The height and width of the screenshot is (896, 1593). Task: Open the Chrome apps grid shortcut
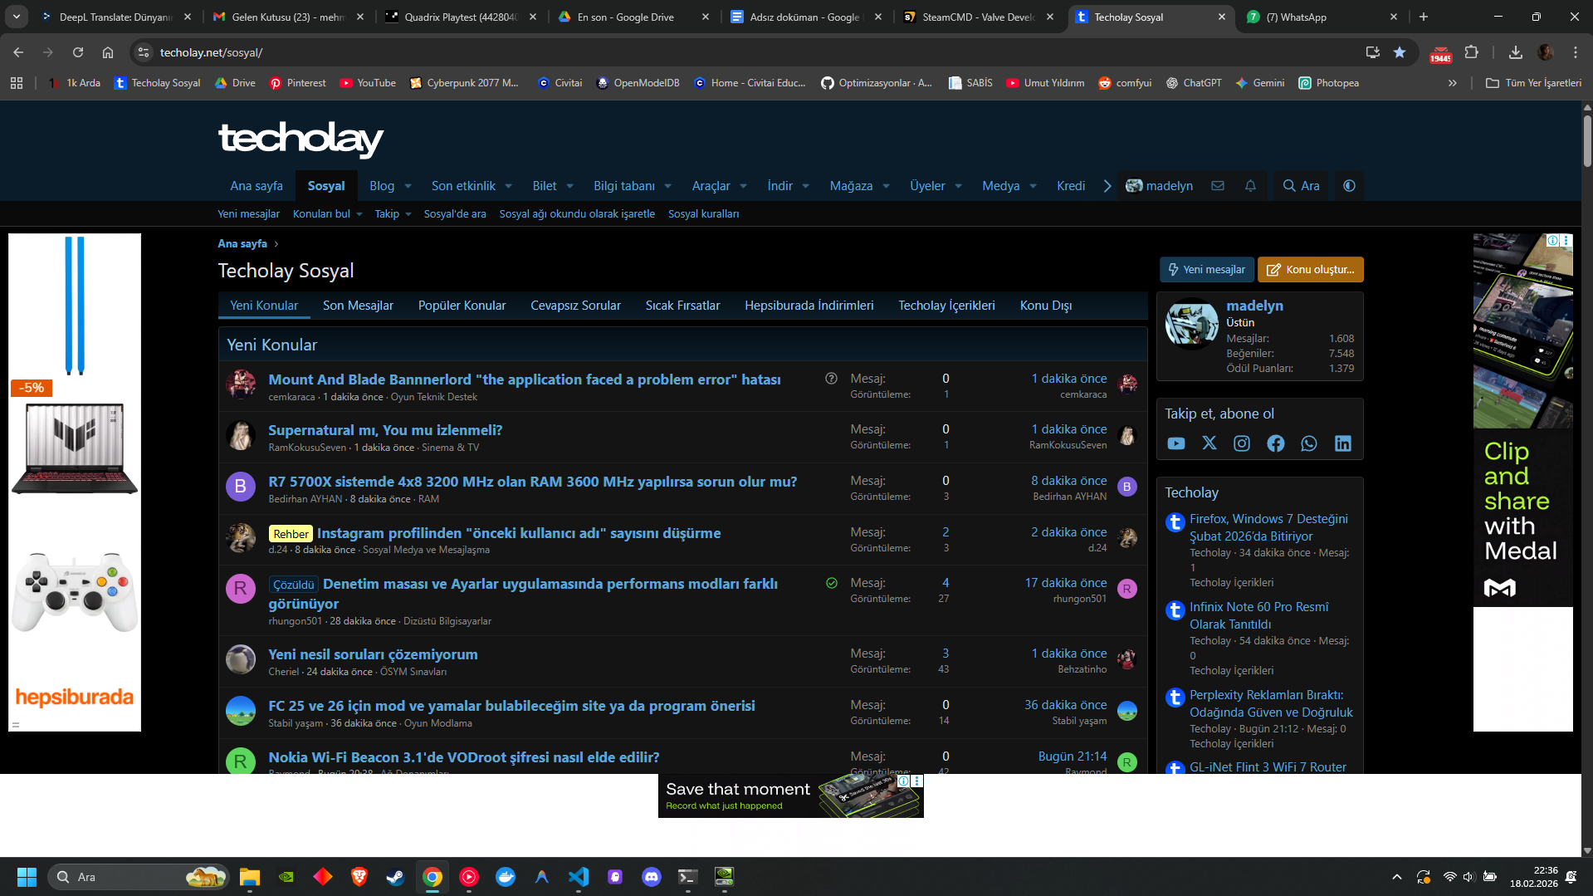[17, 83]
